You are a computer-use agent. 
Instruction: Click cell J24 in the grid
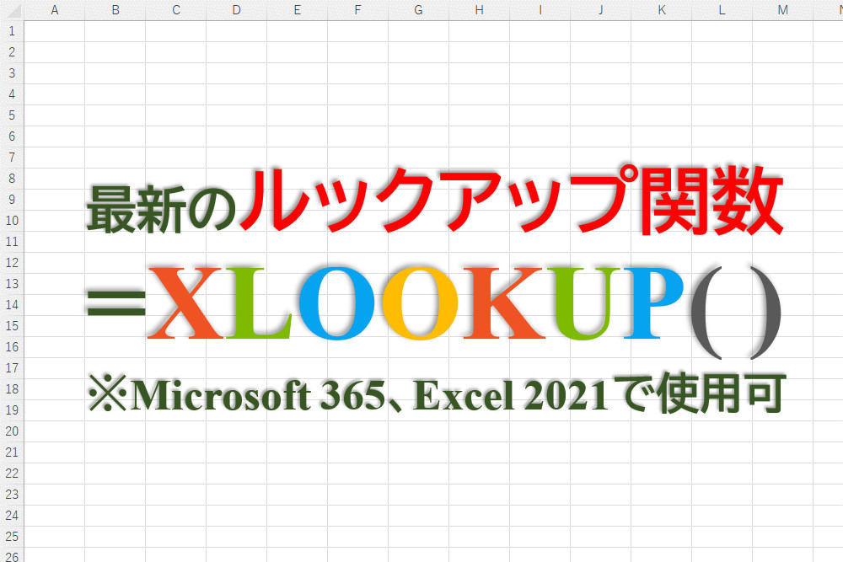tap(600, 516)
